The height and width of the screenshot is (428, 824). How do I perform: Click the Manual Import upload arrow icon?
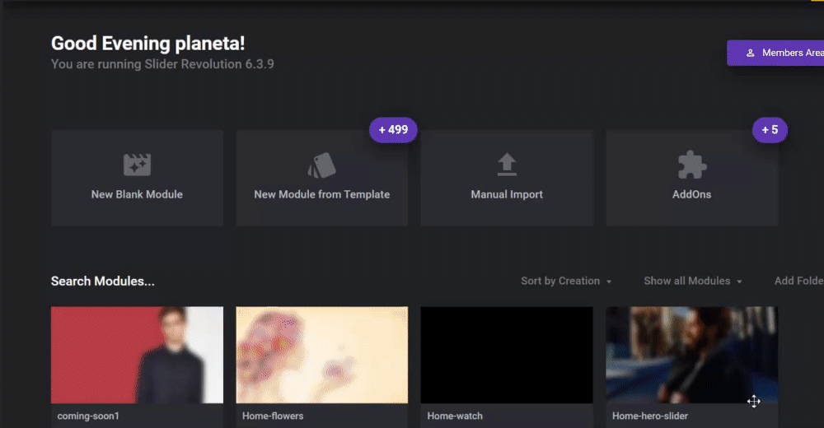tap(507, 165)
